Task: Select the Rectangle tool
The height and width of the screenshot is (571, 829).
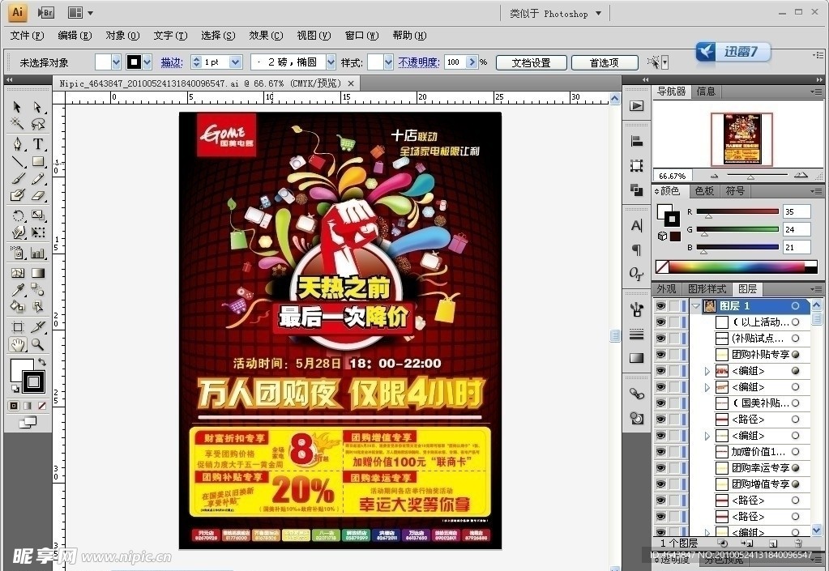Action: pos(37,162)
